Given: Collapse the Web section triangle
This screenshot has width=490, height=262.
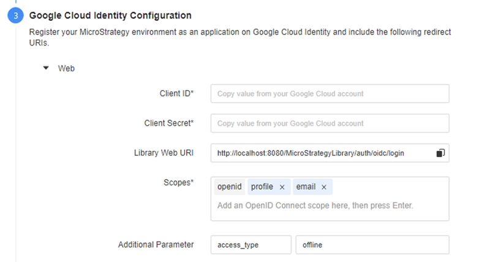Looking at the screenshot, I should pos(46,68).
